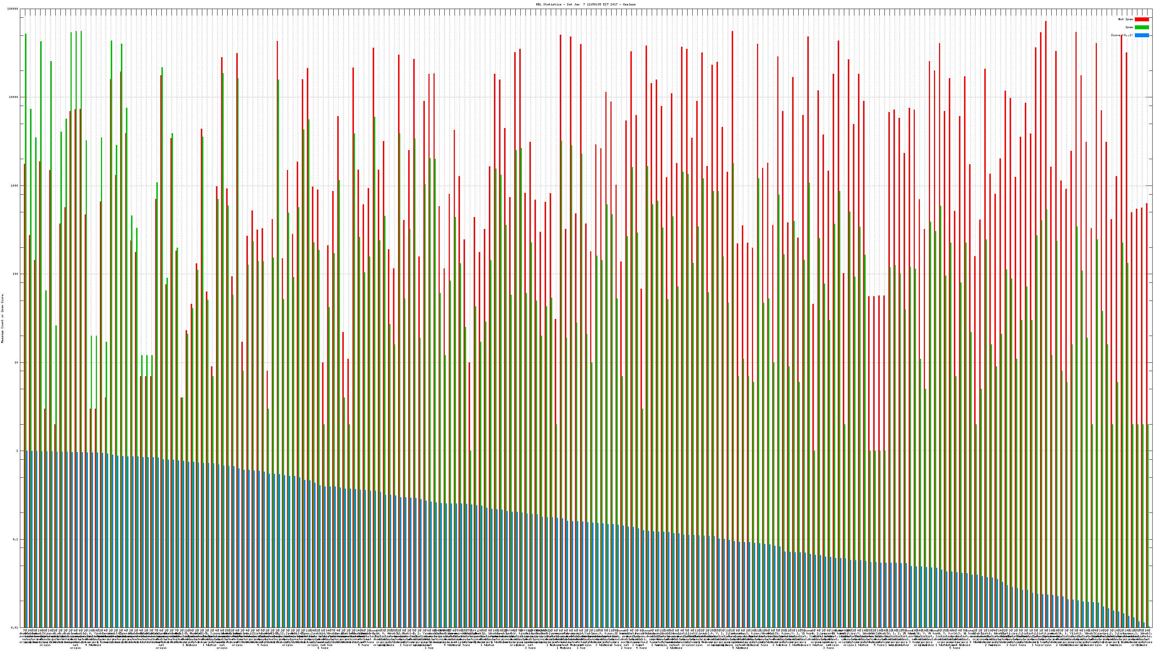Click the blue Score legend swatch

1141,35
